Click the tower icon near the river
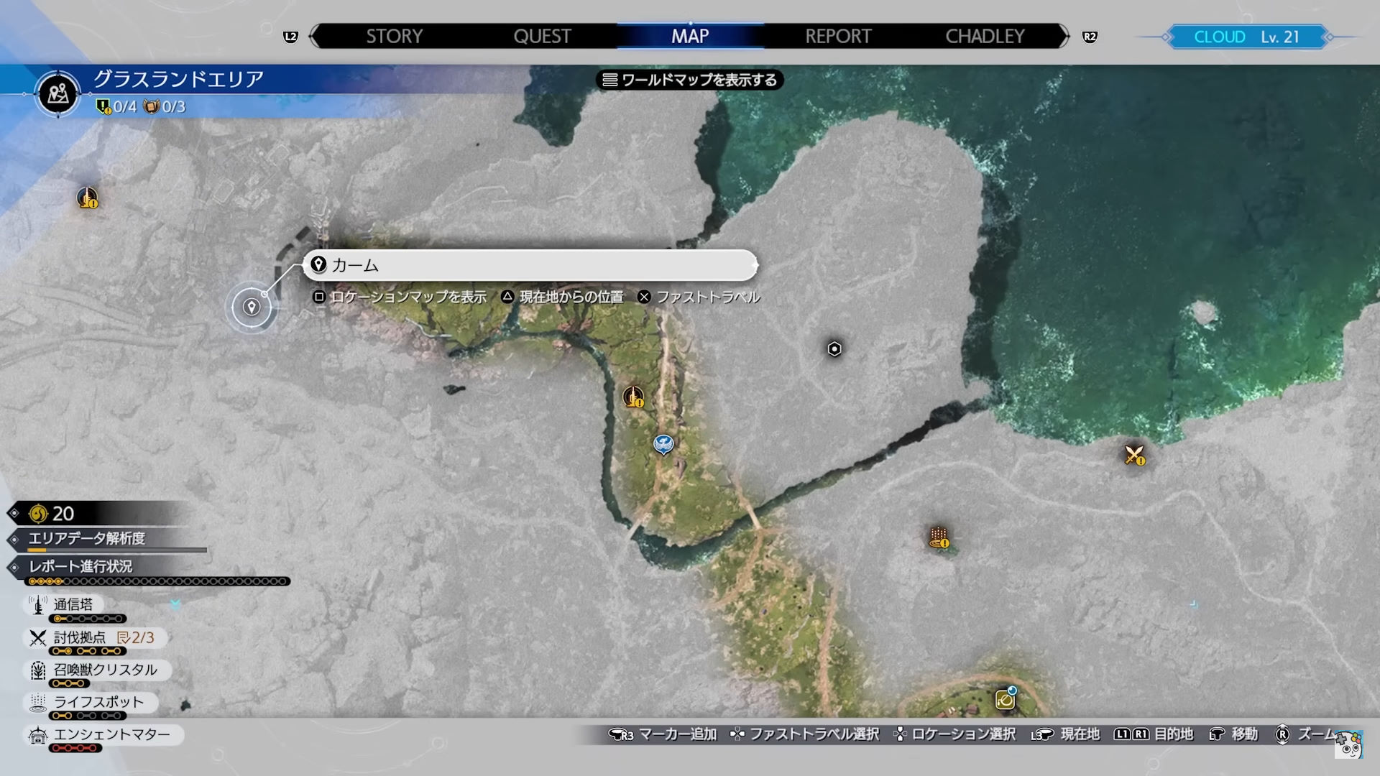 pyautogui.click(x=633, y=397)
